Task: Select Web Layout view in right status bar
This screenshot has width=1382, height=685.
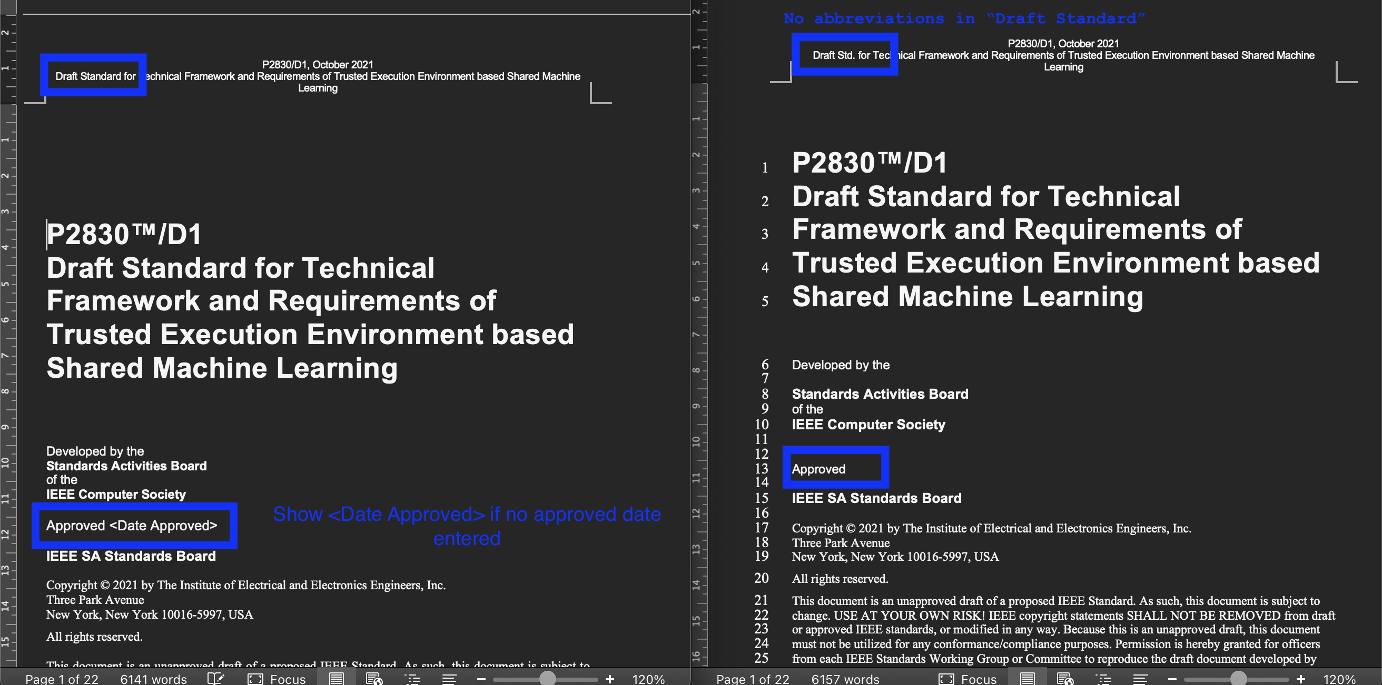Action: tap(1065, 678)
